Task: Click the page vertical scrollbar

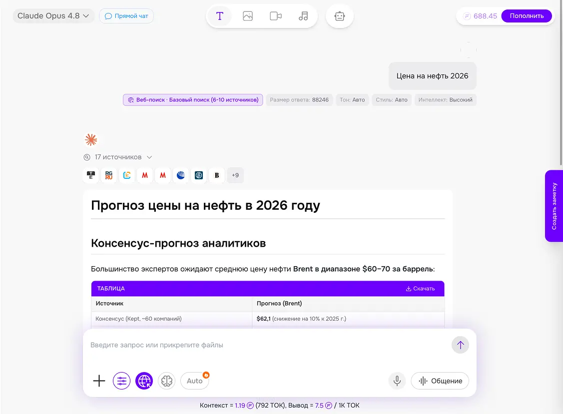Action: (x=561, y=82)
